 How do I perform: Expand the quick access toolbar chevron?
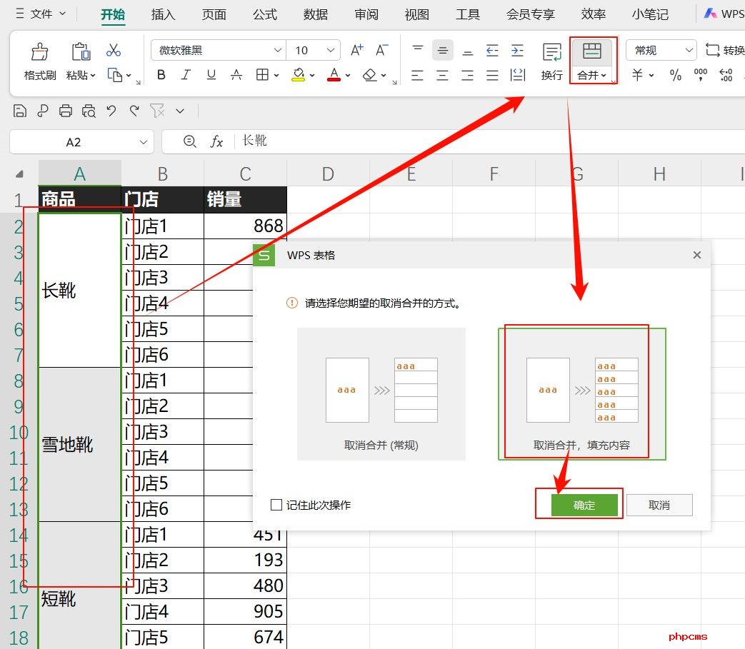[x=179, y=111]
